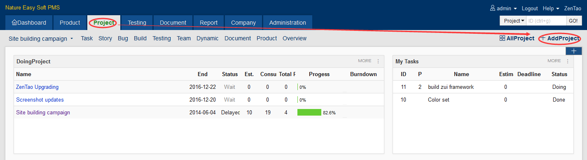Click the blue plus button above My Tasks
This screenshot has height=160, width=587.
(x=573, y=51)
